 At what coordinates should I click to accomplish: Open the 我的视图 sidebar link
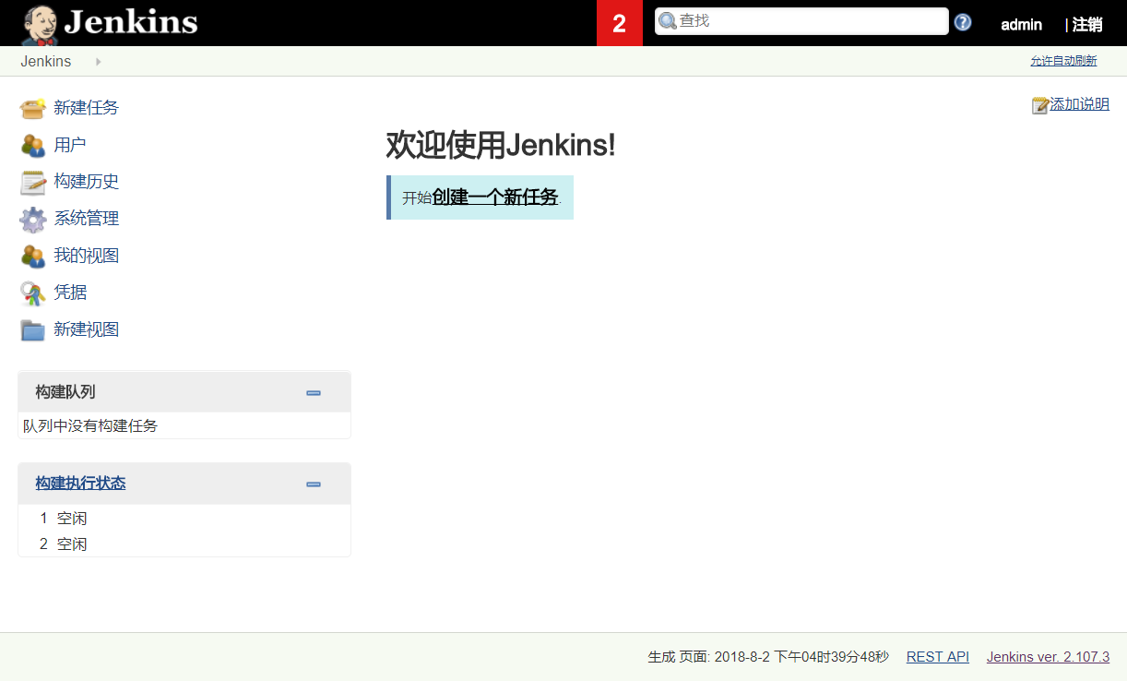tap(86, 256)
